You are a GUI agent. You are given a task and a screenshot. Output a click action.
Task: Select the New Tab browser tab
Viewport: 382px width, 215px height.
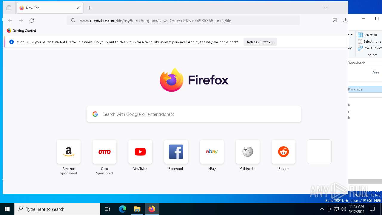tap(50, 8)
